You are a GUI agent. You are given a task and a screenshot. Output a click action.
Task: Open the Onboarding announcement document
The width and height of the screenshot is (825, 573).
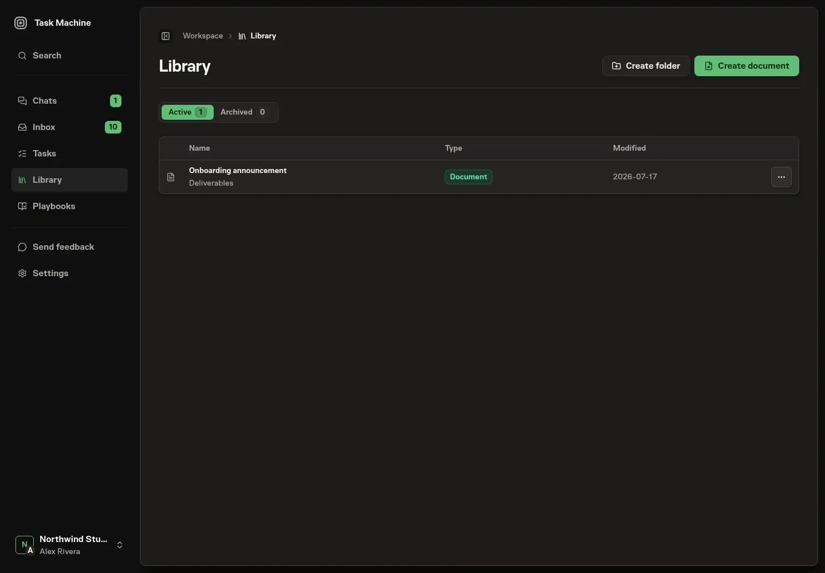pyautogui.click(x=238, y=170)
